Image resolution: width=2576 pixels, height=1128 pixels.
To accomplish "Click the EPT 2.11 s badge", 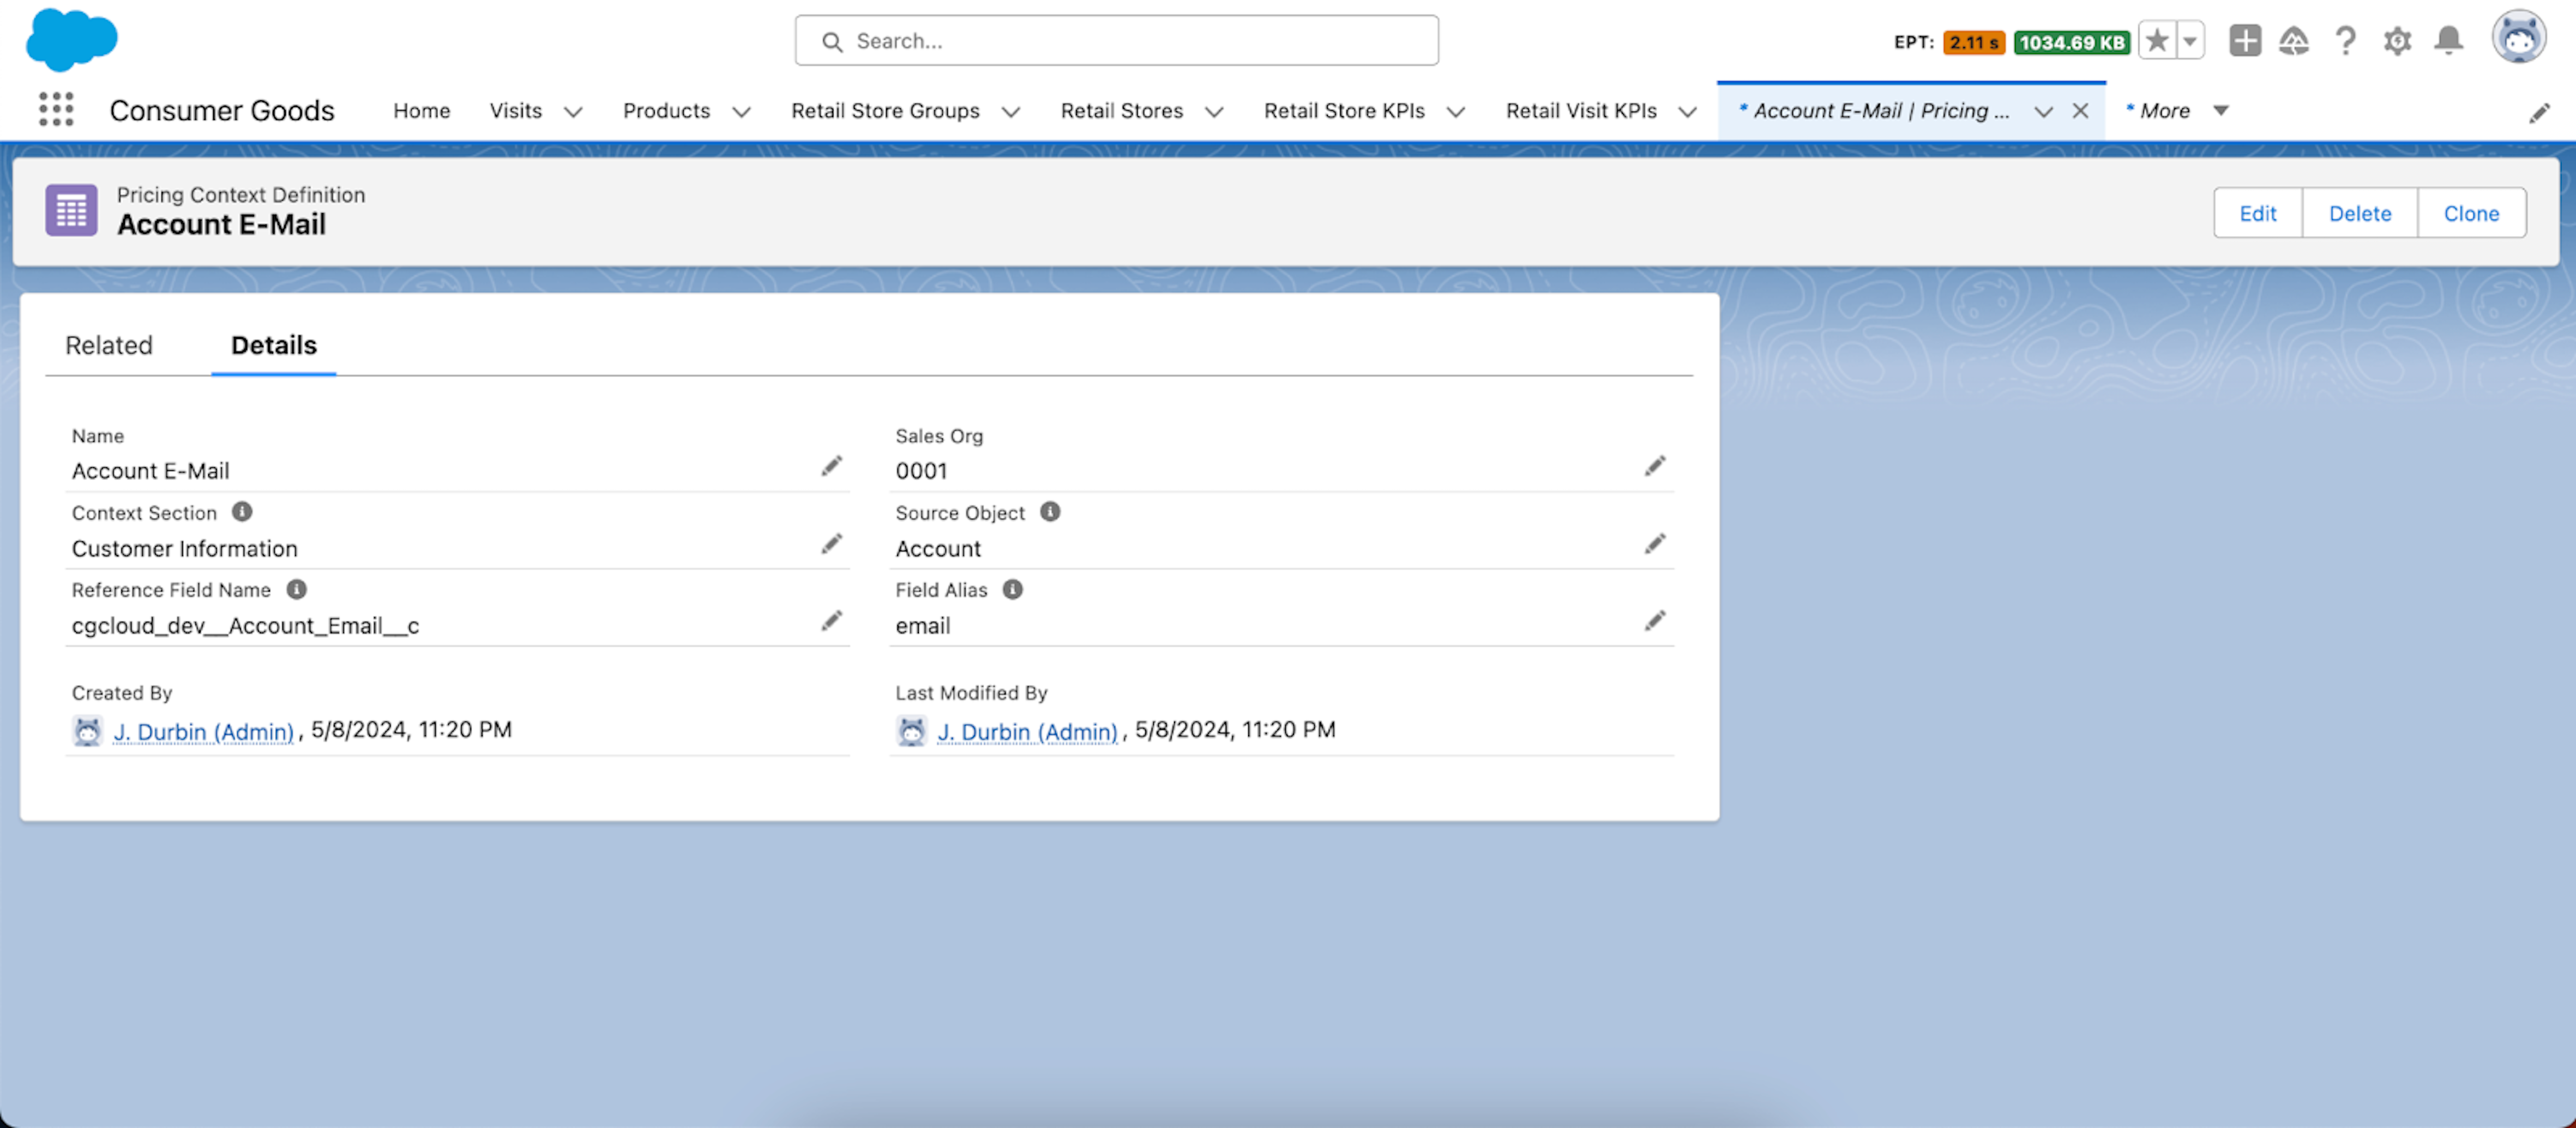I will coord(1974,42).
